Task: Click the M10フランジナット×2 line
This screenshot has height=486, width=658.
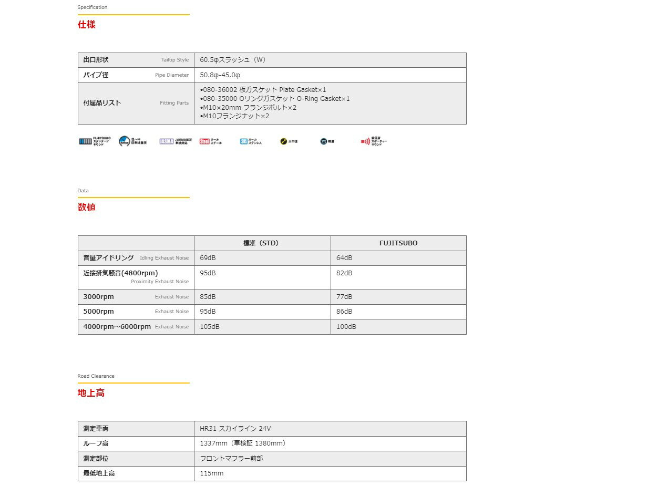Action: (234, 116)
